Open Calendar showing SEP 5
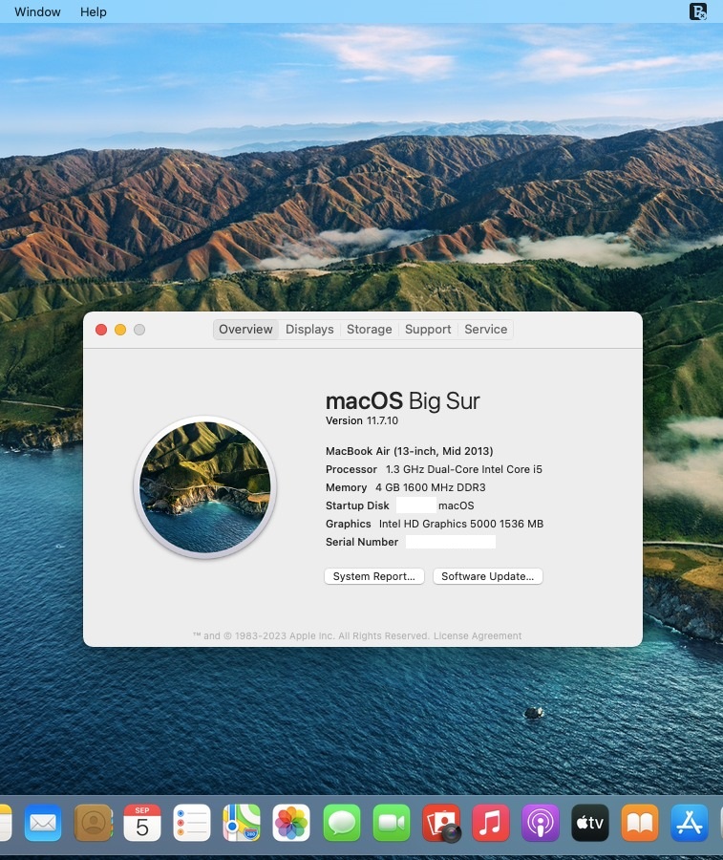Viewport: 723px width, 860px height. (x=142, y=823)
